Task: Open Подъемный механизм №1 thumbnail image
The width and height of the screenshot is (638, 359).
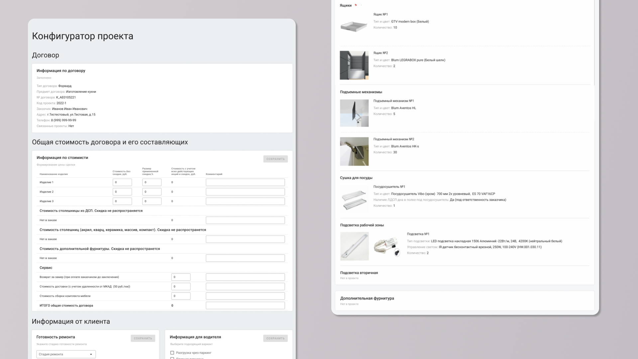Action: [x=354, y=113]
